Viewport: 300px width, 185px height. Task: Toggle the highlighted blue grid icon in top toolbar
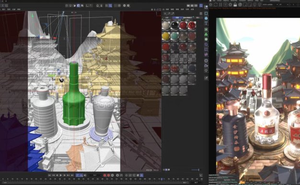tap(110, 6)
